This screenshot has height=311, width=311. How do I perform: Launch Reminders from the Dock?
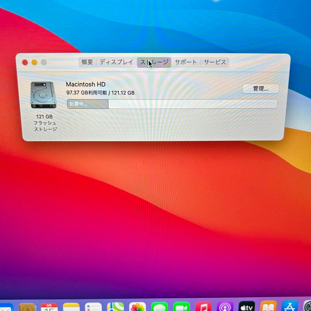pos(93,307)
